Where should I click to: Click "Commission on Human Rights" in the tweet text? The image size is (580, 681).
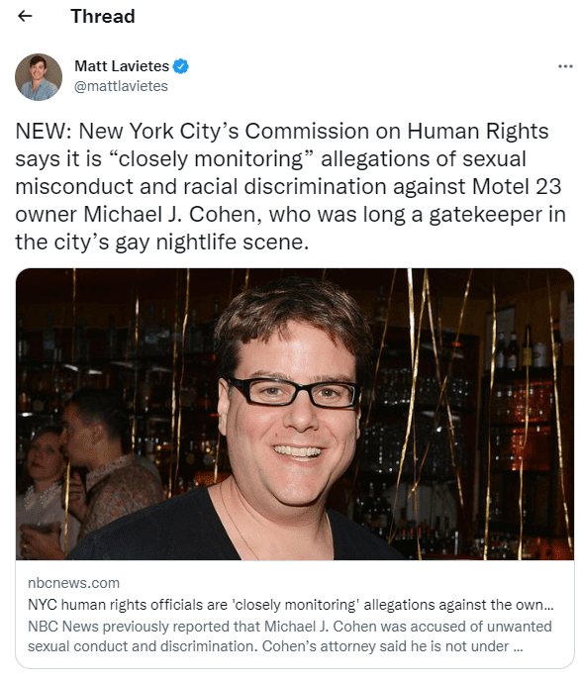click(x=397, y=131)
